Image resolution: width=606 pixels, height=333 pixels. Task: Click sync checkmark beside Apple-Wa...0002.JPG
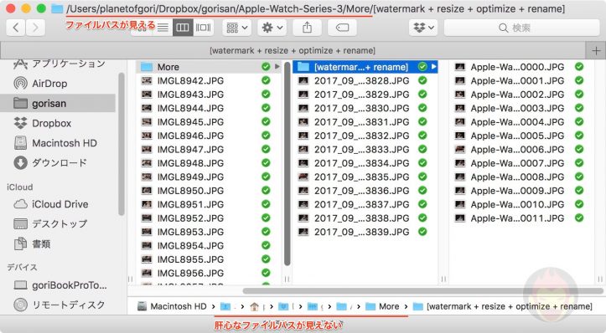579,95
